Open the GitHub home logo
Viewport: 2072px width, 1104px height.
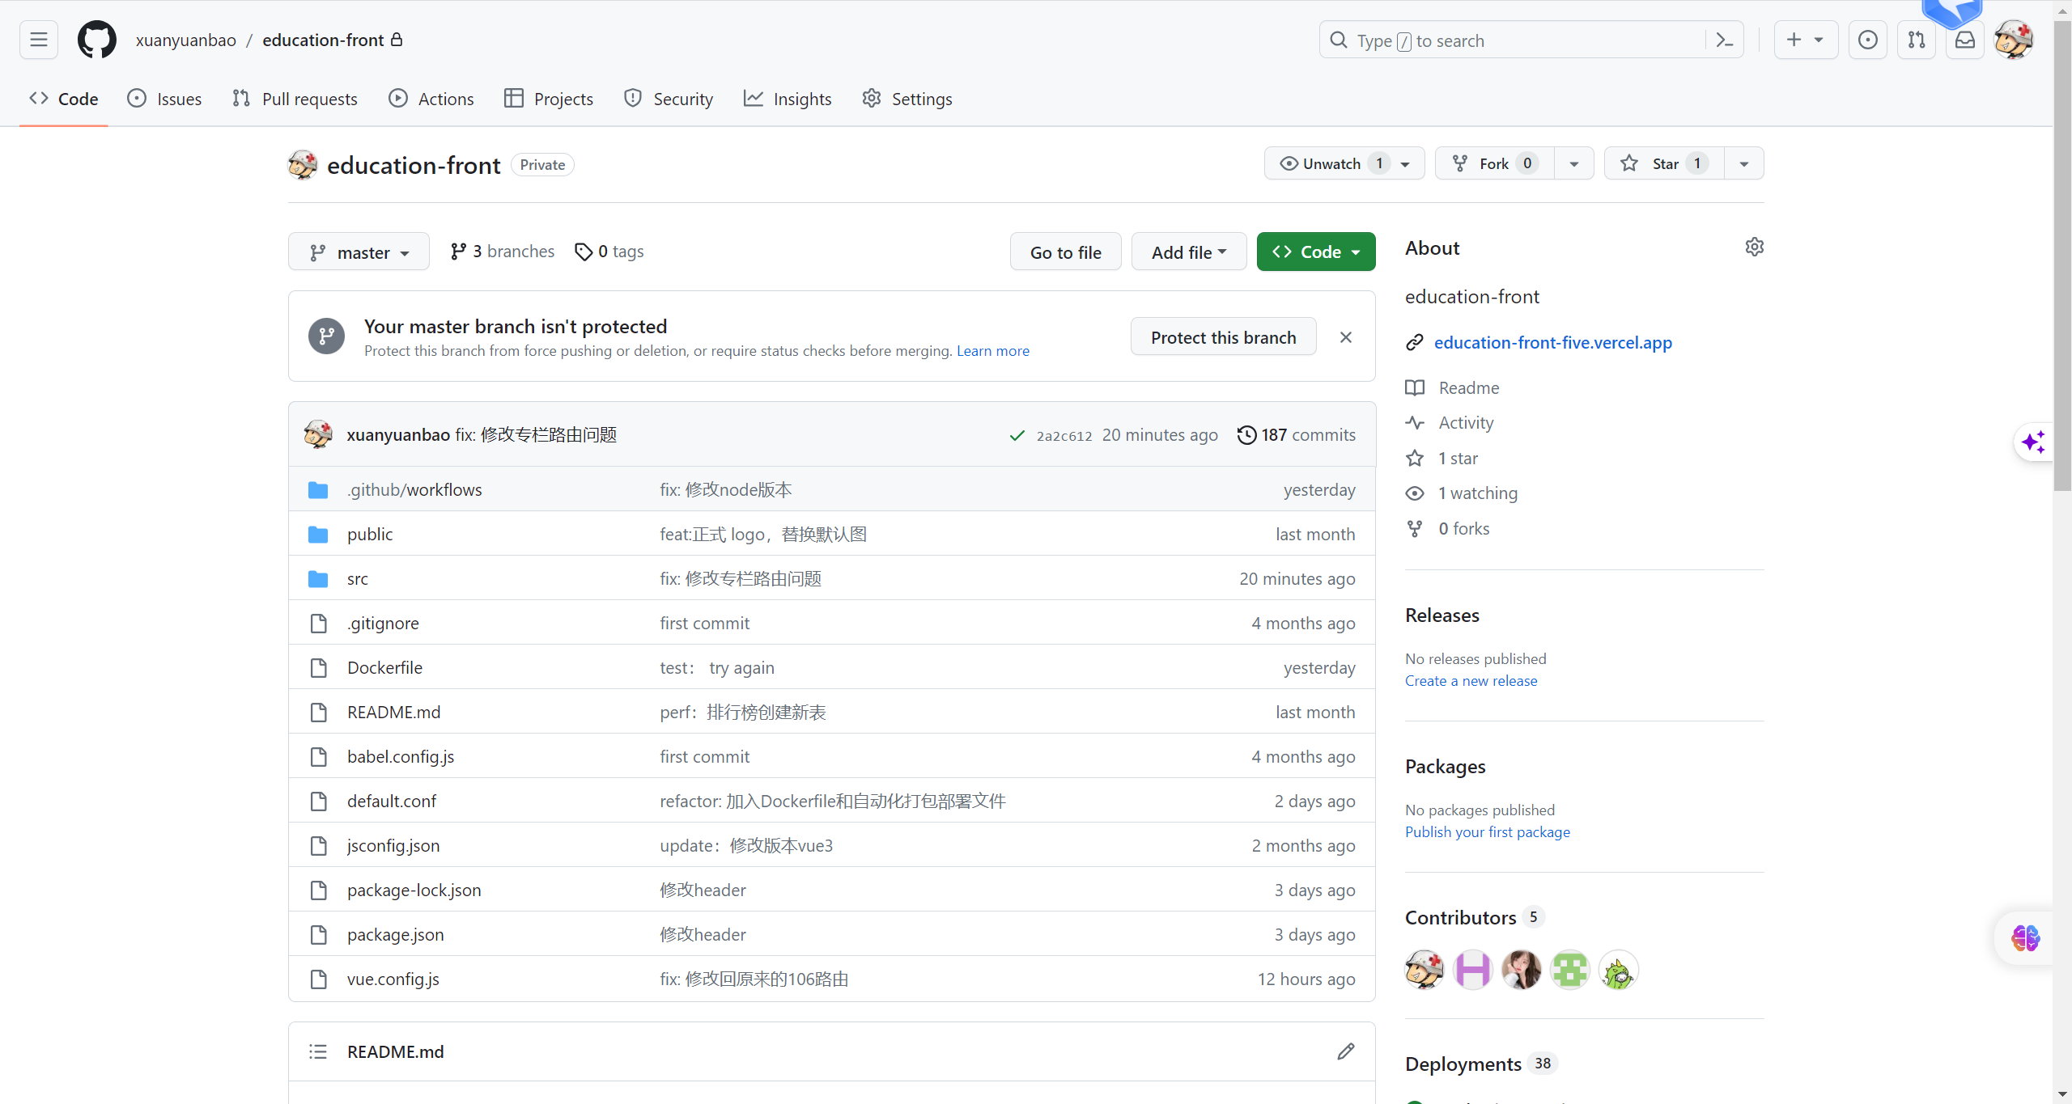(96, 39)
